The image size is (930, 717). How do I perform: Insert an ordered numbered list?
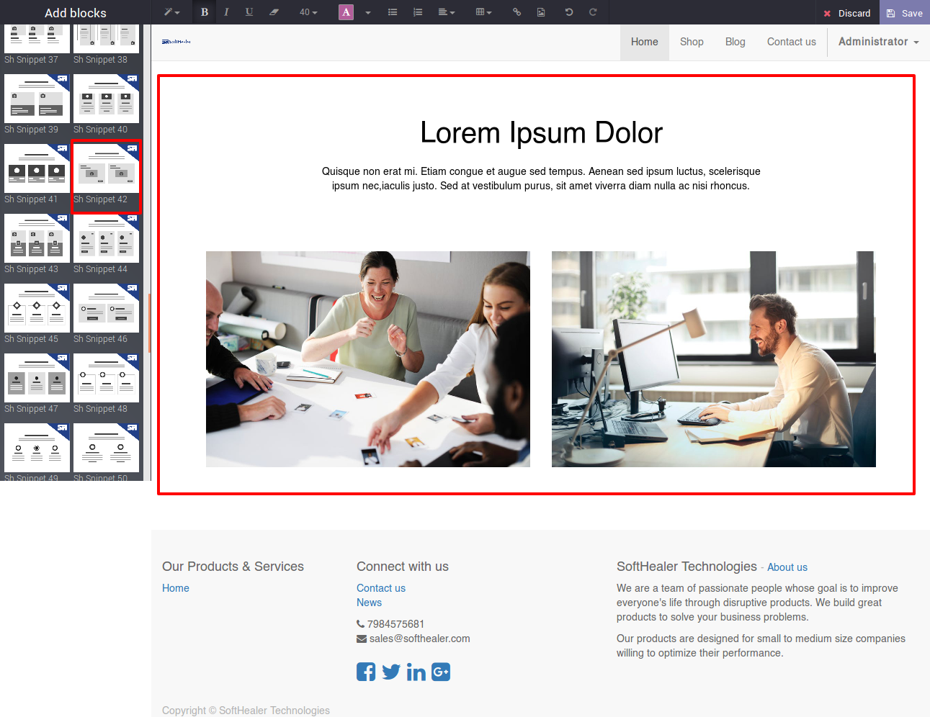(418, 12)
